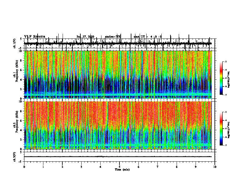Image resolution: width=242 pixels, height=187 pixels.
Task: Click the x-axis tick label "9"
Action: pos(196,167)
